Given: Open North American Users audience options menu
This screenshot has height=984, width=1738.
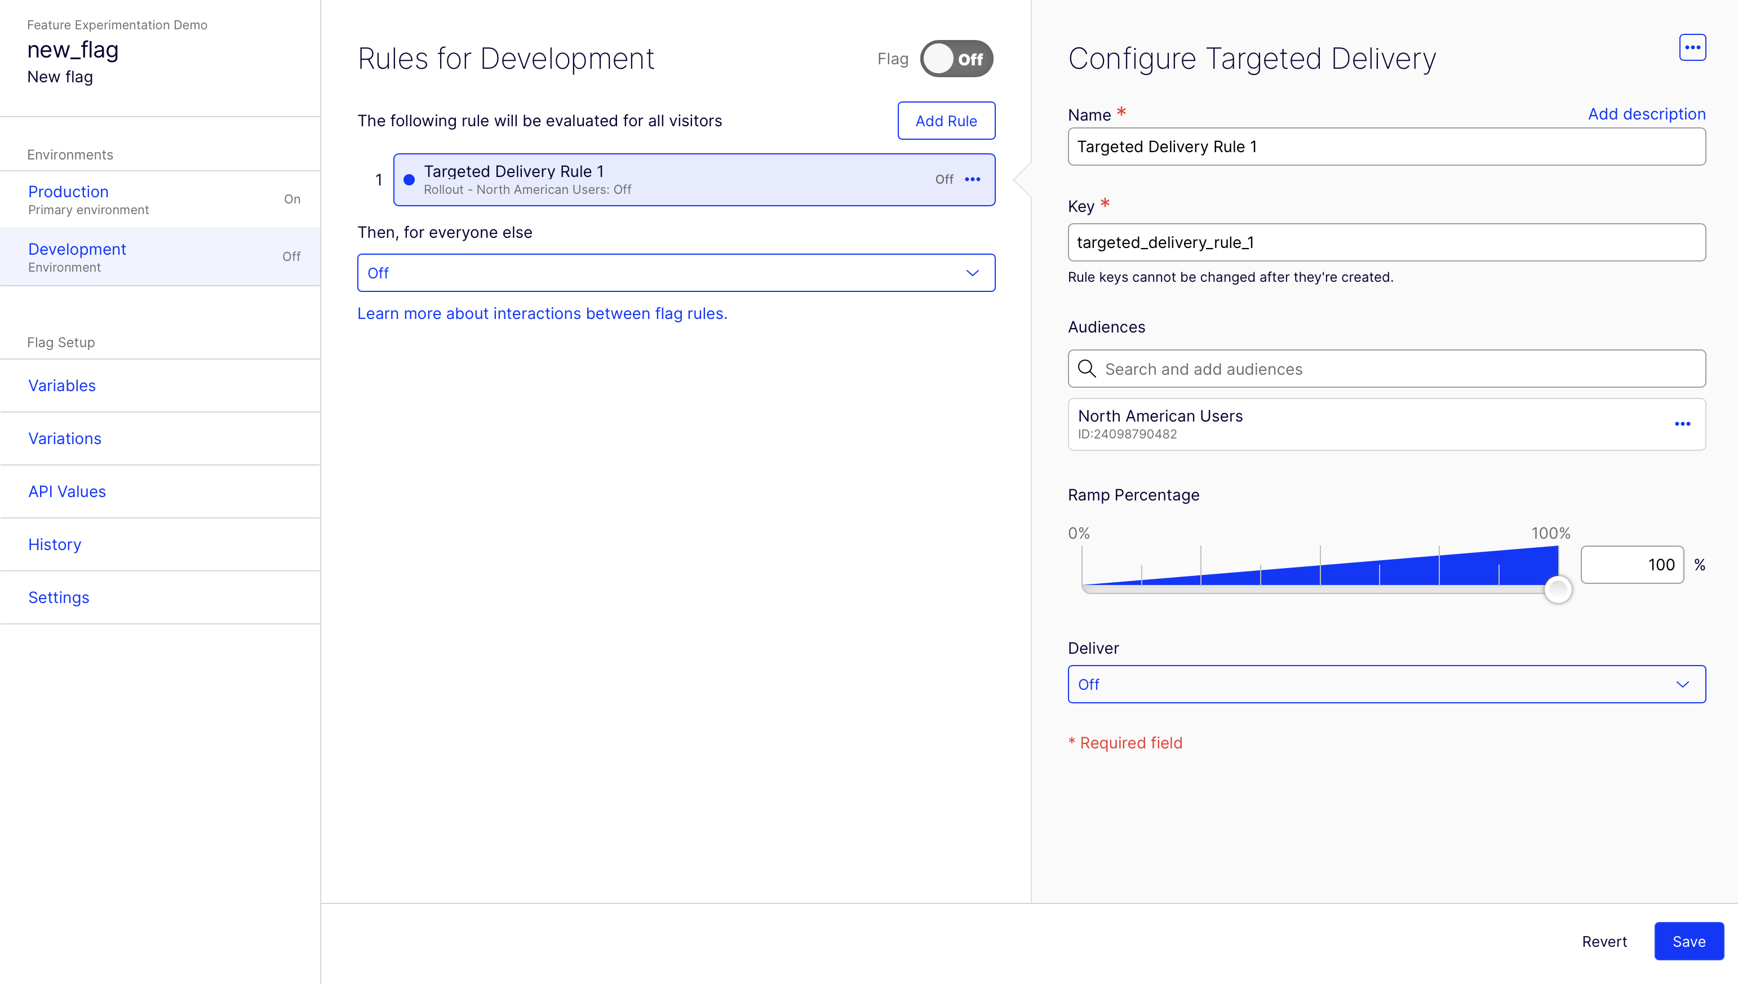Looking at the screenshot, I should tap(1682, 424).
